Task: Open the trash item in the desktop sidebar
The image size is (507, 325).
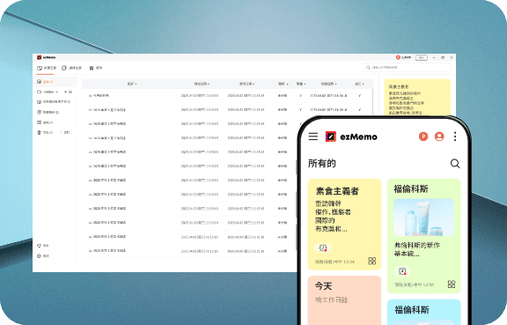Action: (45, 132)
